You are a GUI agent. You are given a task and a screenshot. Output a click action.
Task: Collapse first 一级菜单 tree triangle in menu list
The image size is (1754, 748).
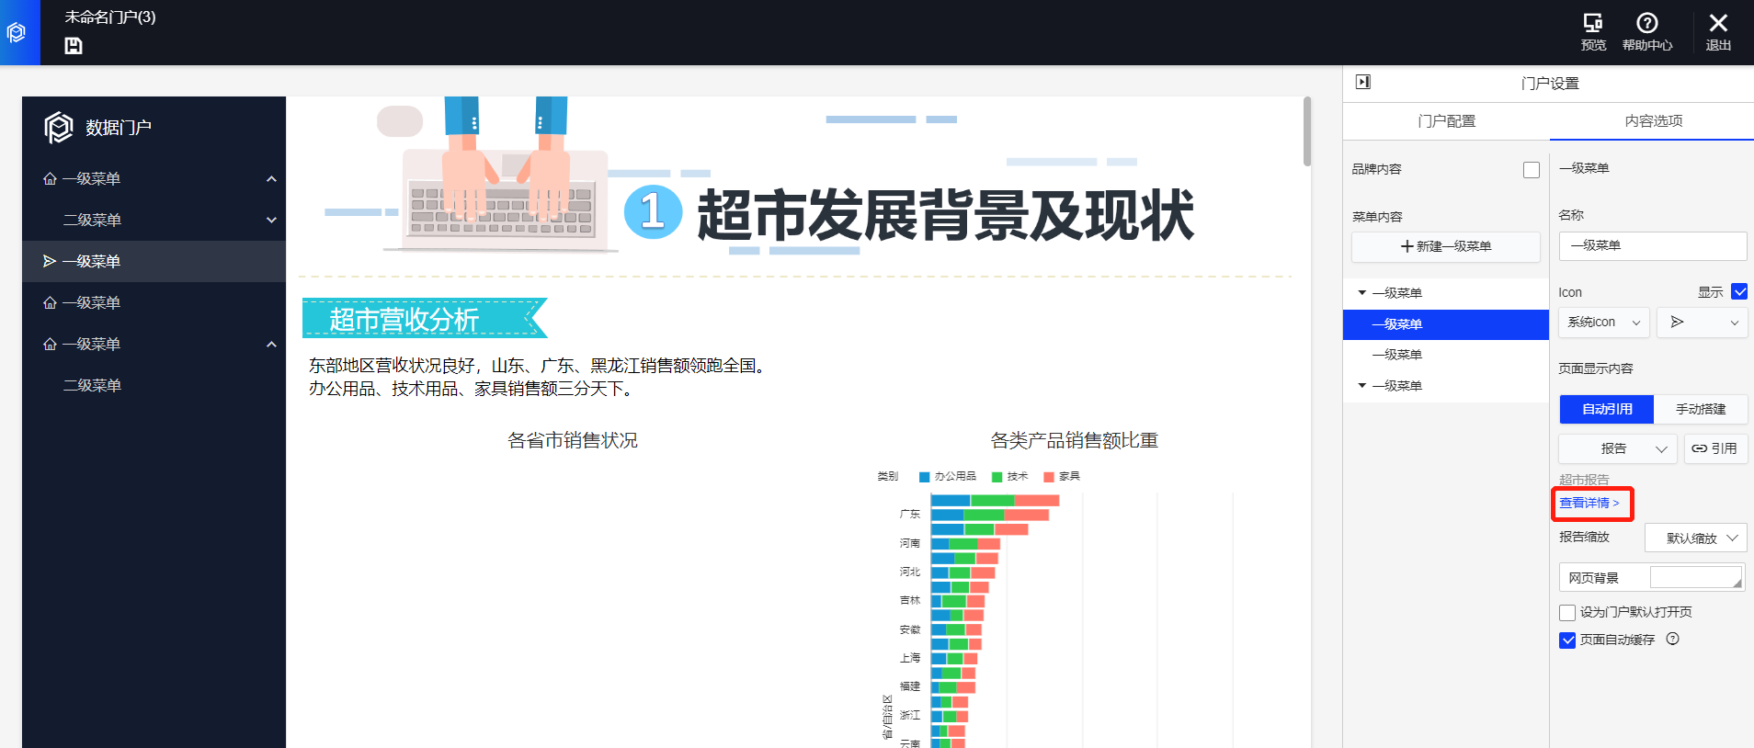click(x=1361, y=292)
